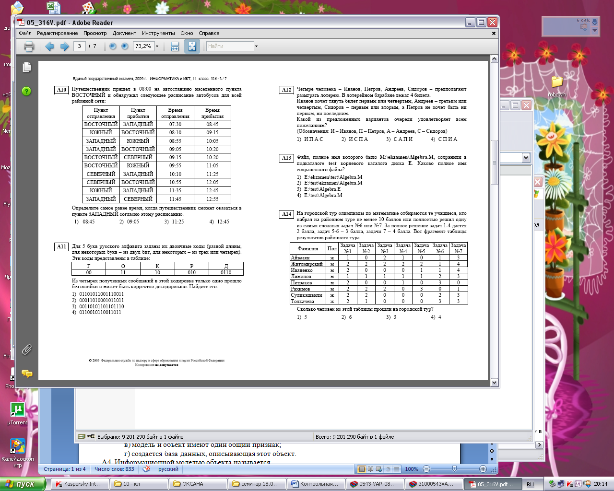614x491 pixels.
Task: Click Word zoom level 100%
Action: tap(412, 469)
